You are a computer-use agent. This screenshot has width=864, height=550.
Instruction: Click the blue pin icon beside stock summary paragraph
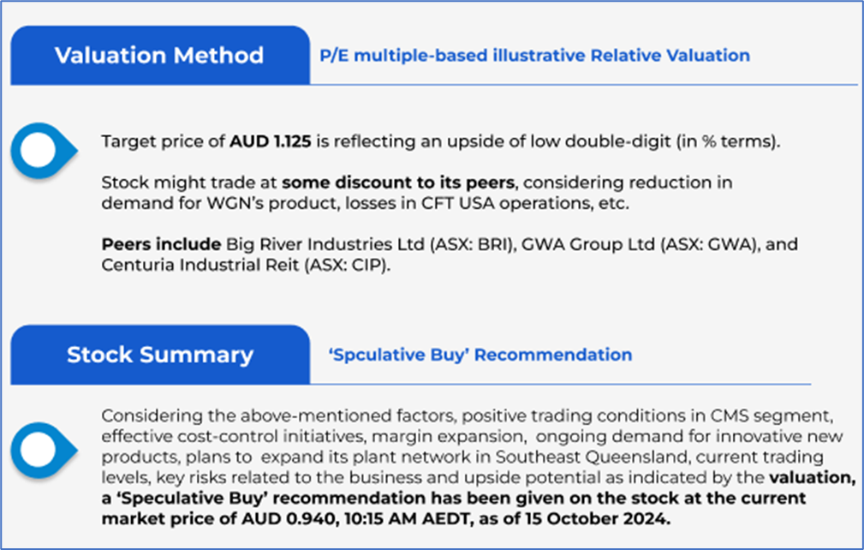(x=39, y=449)
